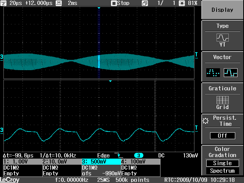Select Single color gradation option
244x183 pixels.
point(223,163)
